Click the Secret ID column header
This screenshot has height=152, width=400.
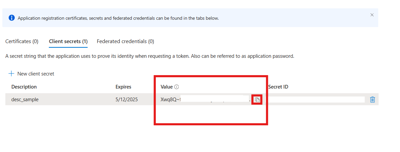[278, 87]
